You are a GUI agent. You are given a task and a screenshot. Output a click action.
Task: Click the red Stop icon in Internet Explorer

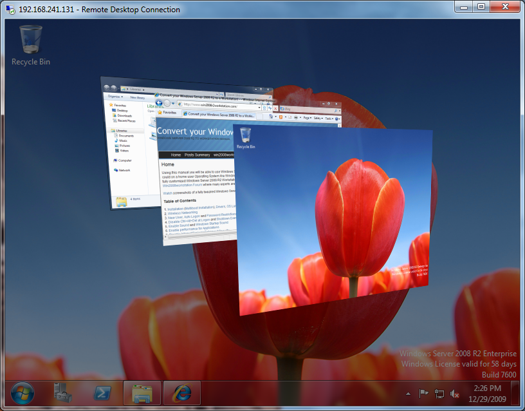click(275, 108)
